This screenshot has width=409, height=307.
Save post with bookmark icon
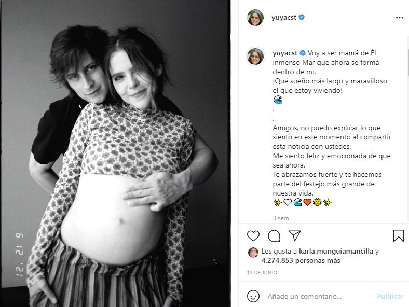(x=398, y=236)
